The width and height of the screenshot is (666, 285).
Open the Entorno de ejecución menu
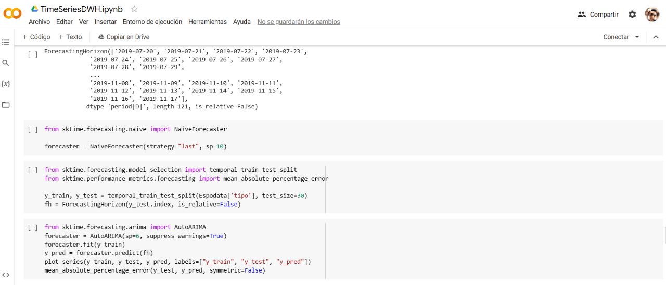(x=152, y=22)
